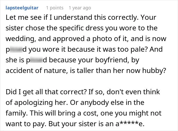The height and width of the screenshot is (131, 178).
Task: Click the second blurred word after "she is"
Action: coord(36,60)
